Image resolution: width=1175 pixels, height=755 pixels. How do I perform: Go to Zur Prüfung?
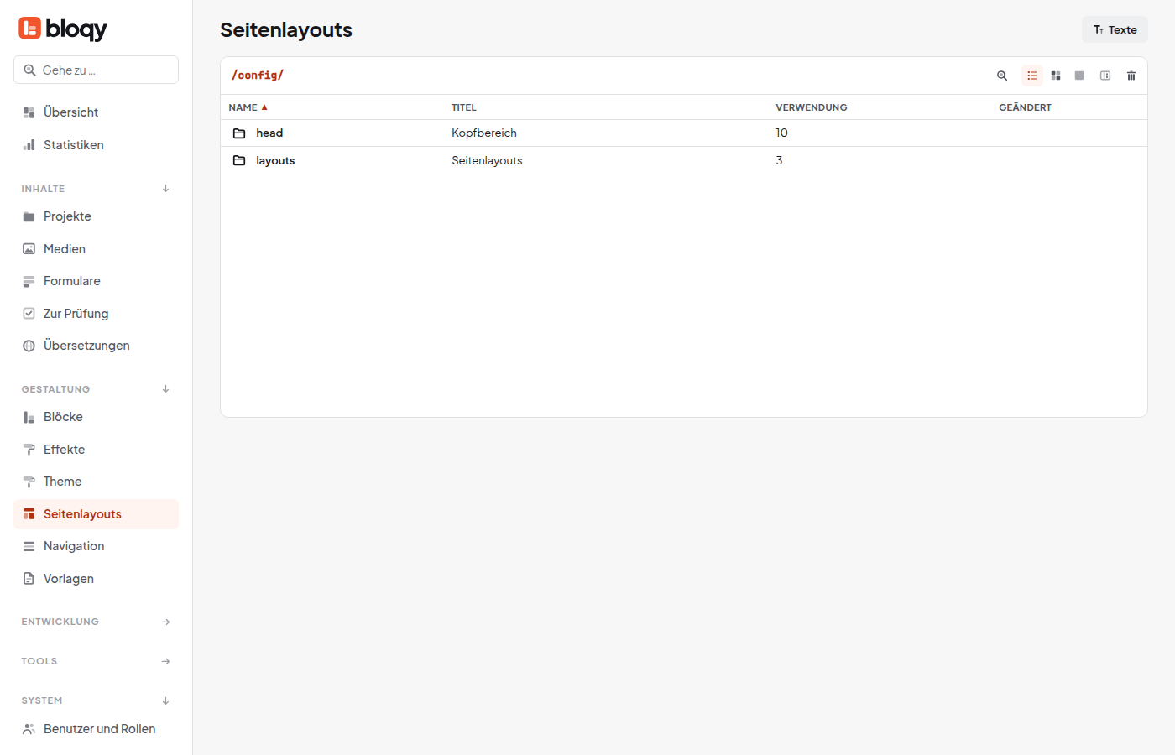click(96, 314)
